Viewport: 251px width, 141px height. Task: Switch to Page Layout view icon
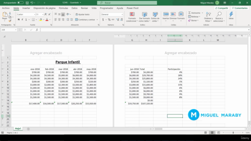(x=212, y=133)
